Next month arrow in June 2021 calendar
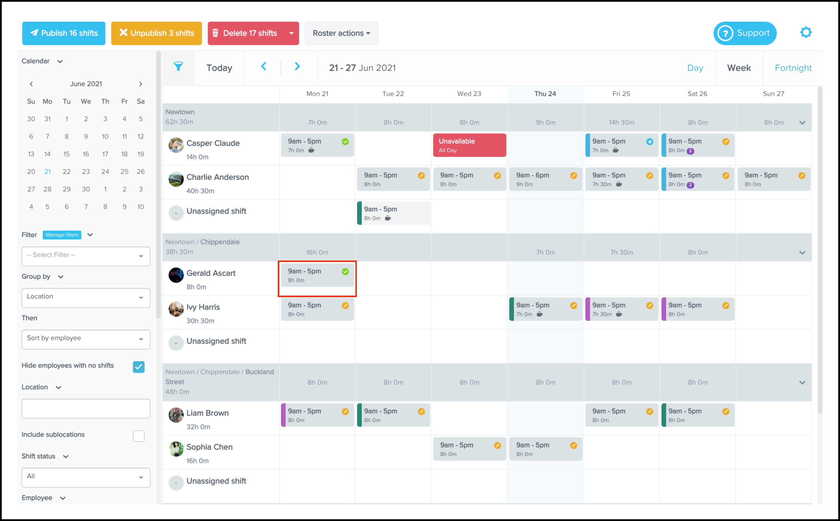This screenshot has width=840, height=521. (x=140, y=84)
